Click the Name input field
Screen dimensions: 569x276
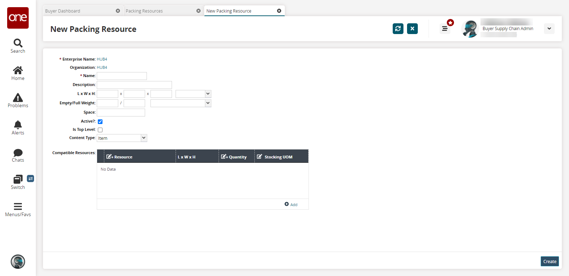click(x=122, y=76)
